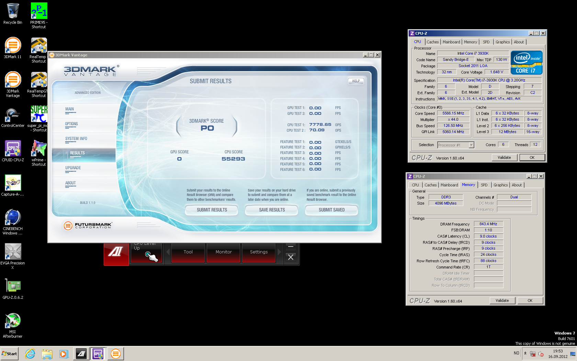Open Graphics tab in lower CPU-Z window
The height and width of the screenshot is (361, 577).
[501, 185]
